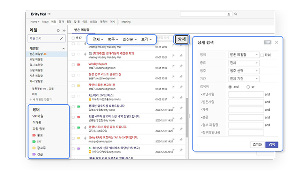302x170 pixels.
Task: Pin the [회의개설] meeting email
Action: pos(181,56)
